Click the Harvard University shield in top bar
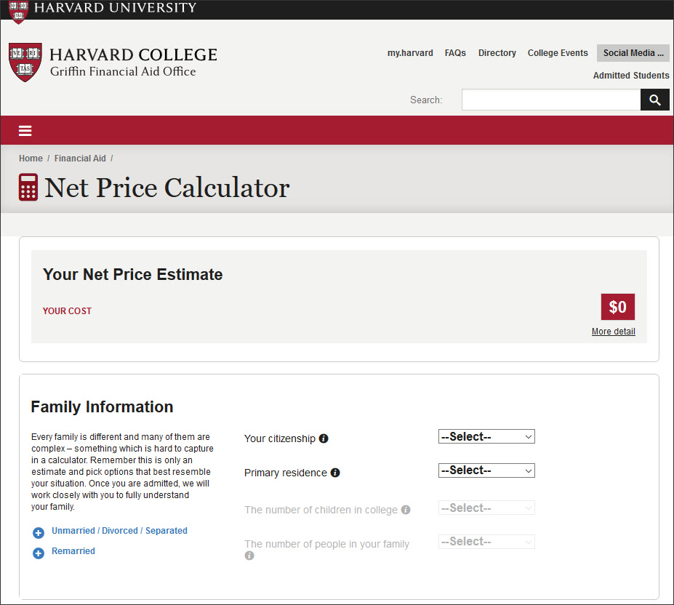Screen dimensions: 674x605 (x=19, y=10)
